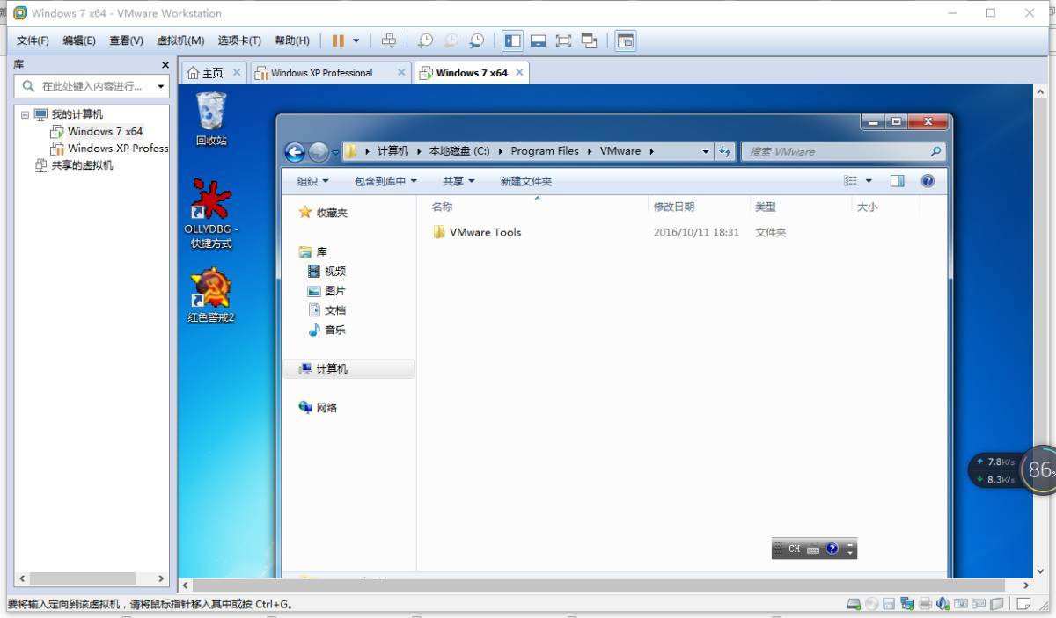Click the Explorer refresh button
This screenshot has height=618, width=1056.
(724, 152)
